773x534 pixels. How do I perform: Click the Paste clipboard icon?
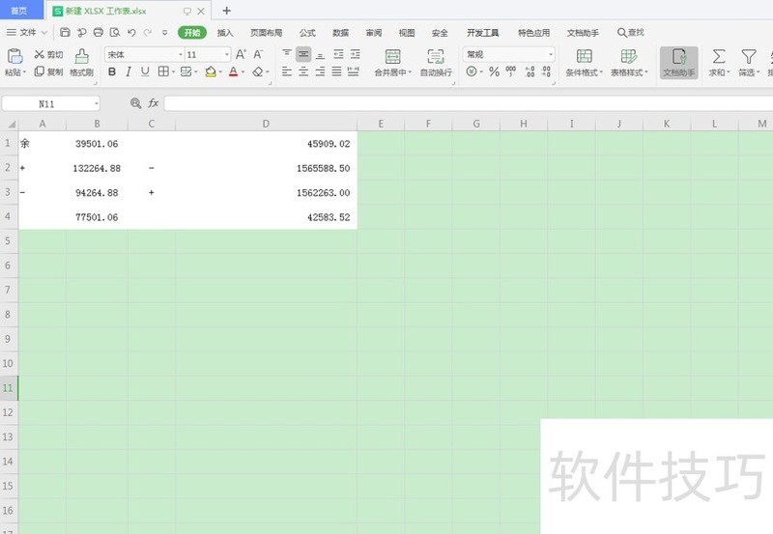coord(14,56)
